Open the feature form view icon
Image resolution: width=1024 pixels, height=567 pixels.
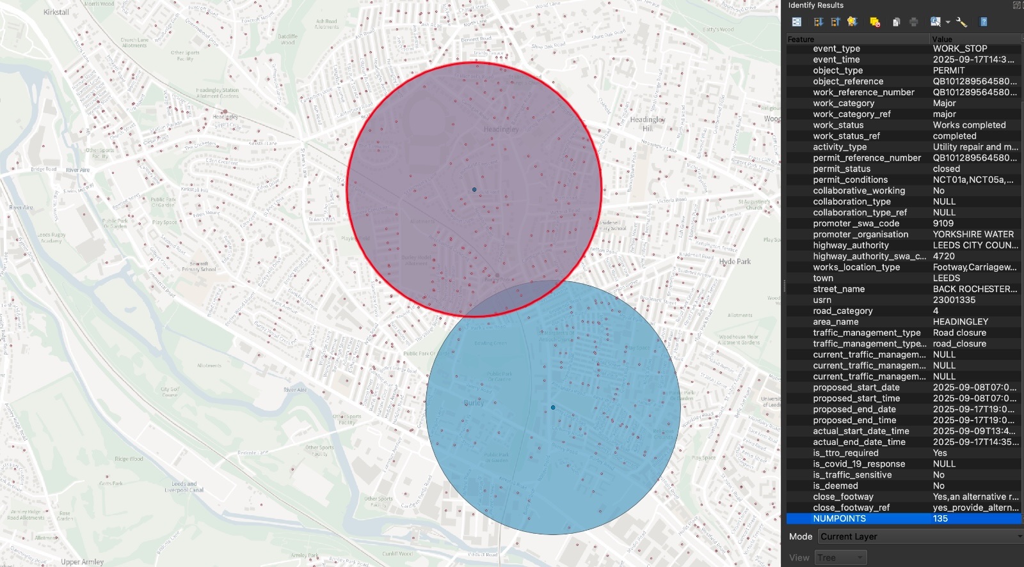click(797, 22)
